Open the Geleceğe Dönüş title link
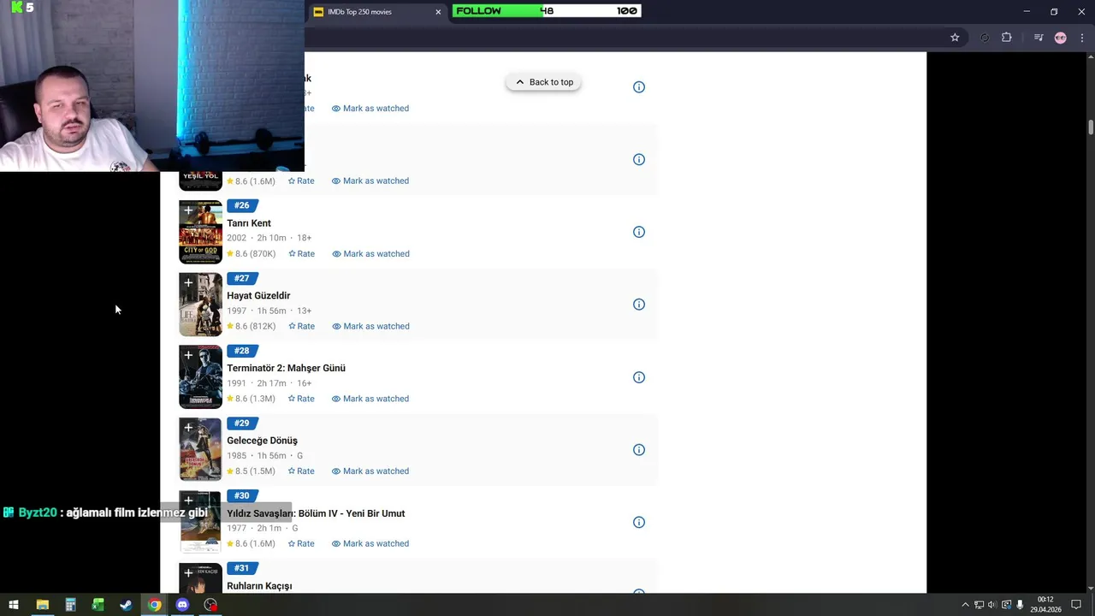The height and width of the screenshot is (616, 1095). click(262, 441)
